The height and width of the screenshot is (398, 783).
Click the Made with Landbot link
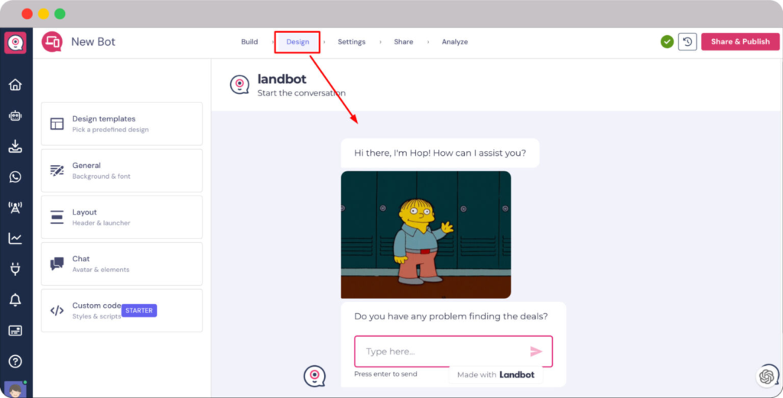495,374
